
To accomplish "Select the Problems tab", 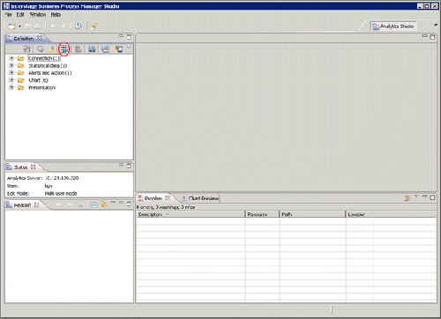I will click(x=153, y=198).
